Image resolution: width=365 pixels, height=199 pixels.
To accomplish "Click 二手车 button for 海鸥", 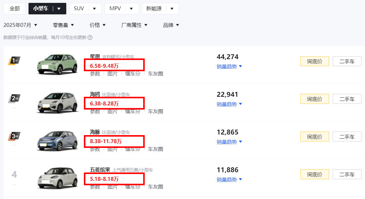I will click(x=347, y=99).
